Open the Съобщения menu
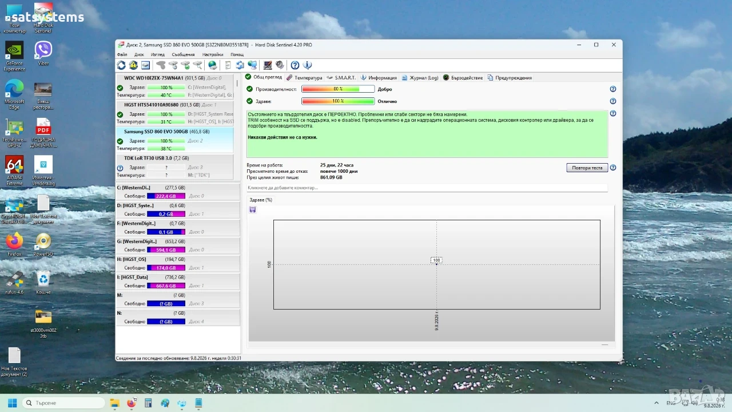The height and width of the screenshot is (412, 732). [x=183, y=55]
